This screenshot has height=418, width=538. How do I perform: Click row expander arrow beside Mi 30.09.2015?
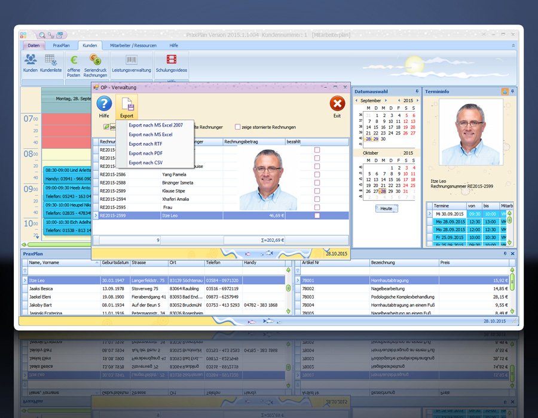coord(429,213)
